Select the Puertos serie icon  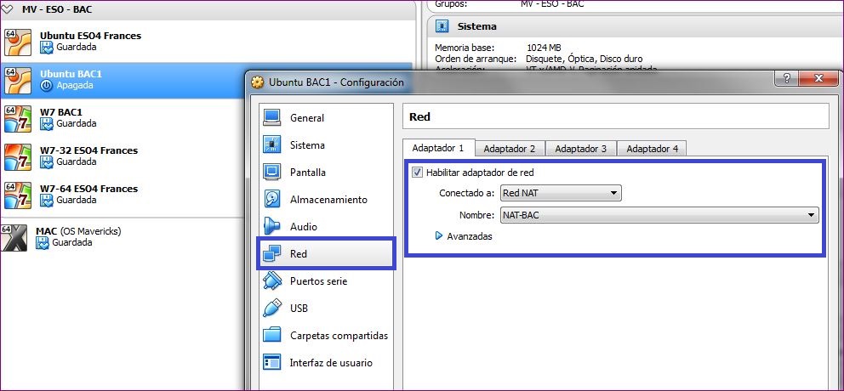point(272,280)
